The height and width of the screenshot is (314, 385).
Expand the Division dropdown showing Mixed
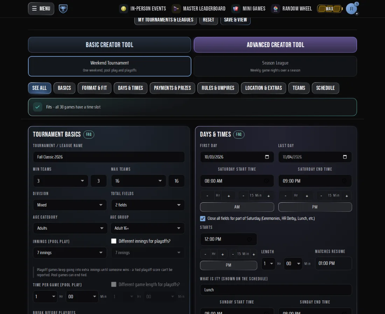[x=70, y=205]
